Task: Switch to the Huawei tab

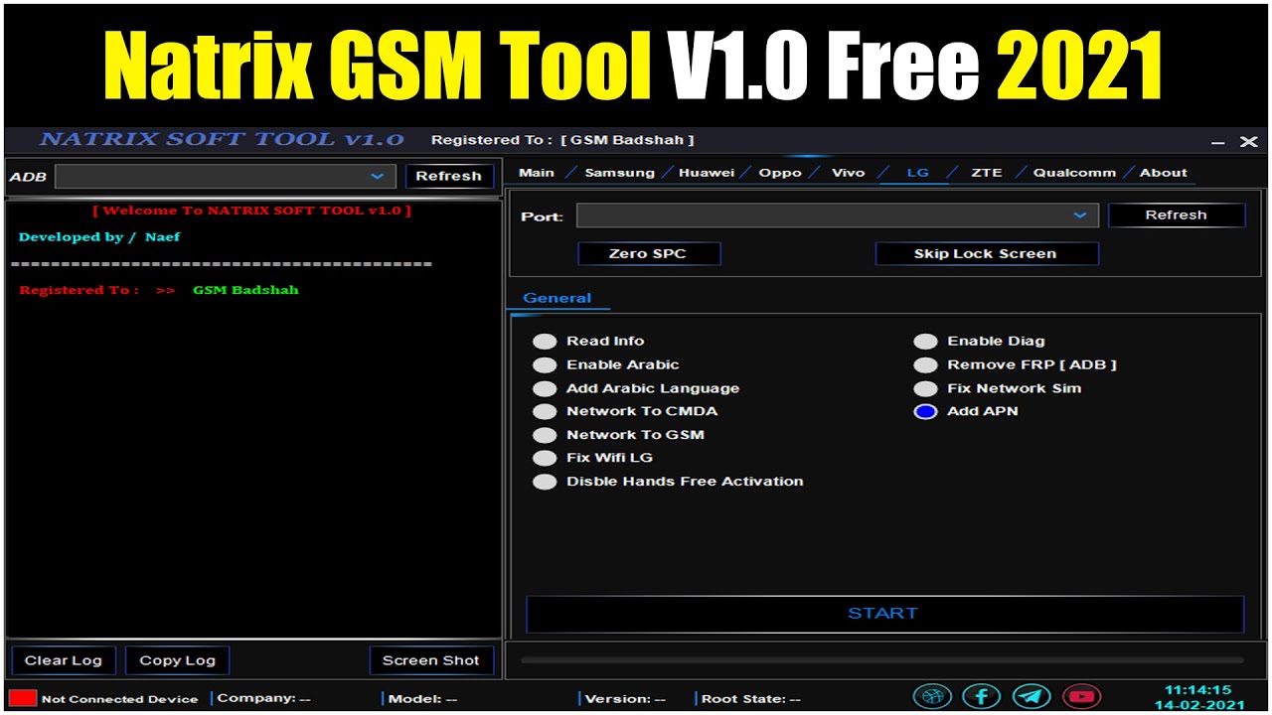Action: [707, 173]
